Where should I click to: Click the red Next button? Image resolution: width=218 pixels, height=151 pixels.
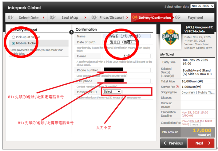point(201,143)
